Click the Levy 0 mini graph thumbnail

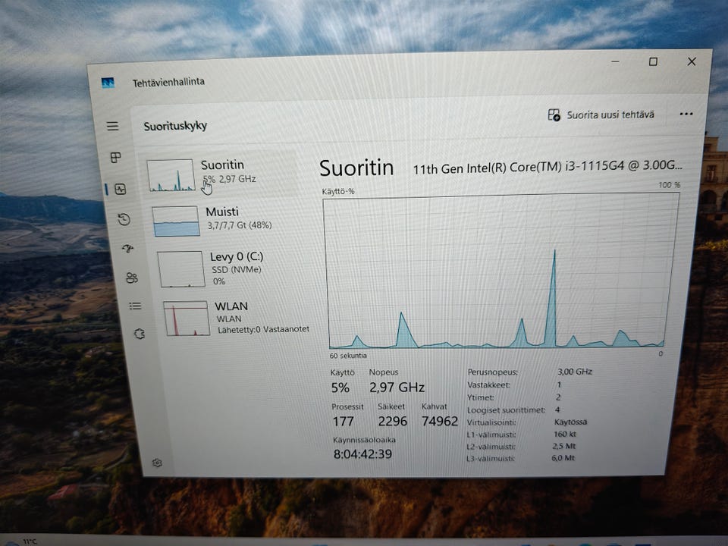point(180,269)
